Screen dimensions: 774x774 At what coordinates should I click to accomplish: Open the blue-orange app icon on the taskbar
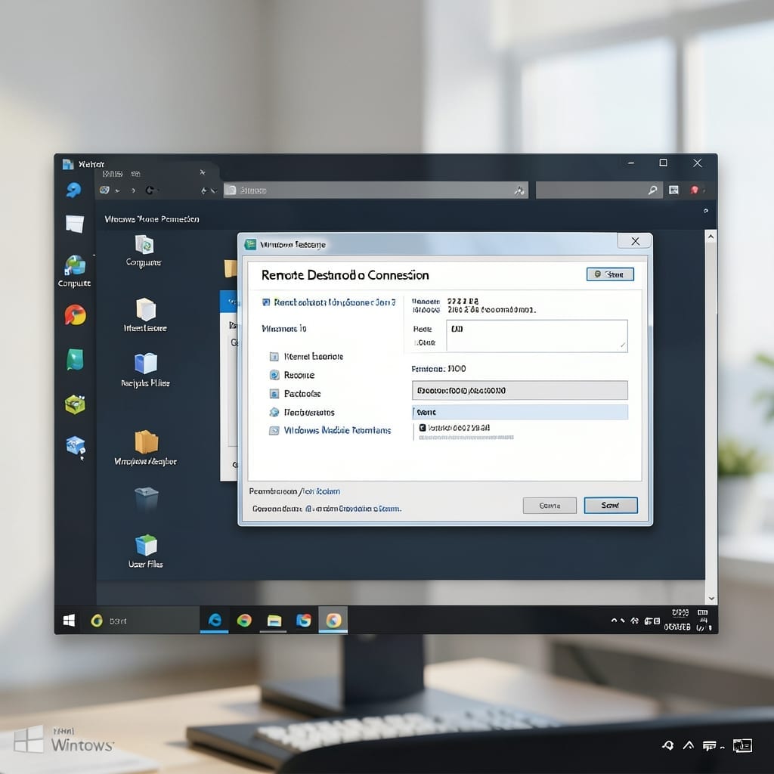point(304,621)
